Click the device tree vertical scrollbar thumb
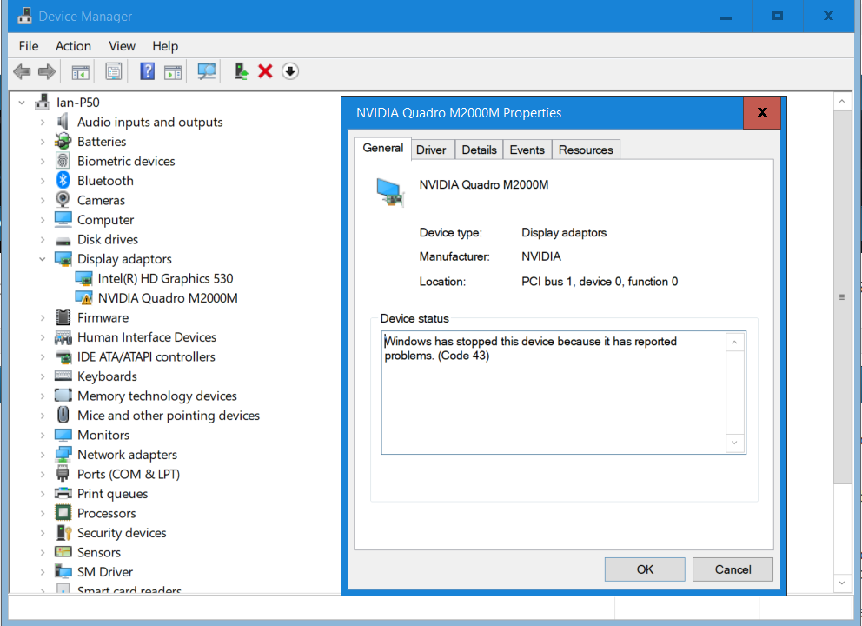Screen dimensions: 862x626 pyautogui.click(x=842, y=297)
